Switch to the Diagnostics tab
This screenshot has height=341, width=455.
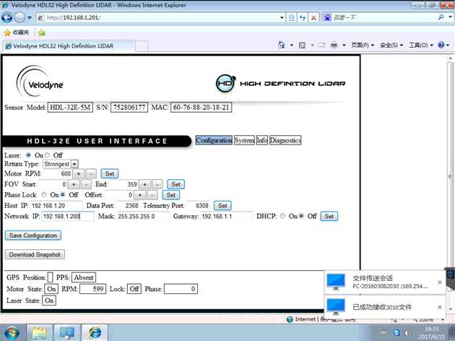pos(285,140)
